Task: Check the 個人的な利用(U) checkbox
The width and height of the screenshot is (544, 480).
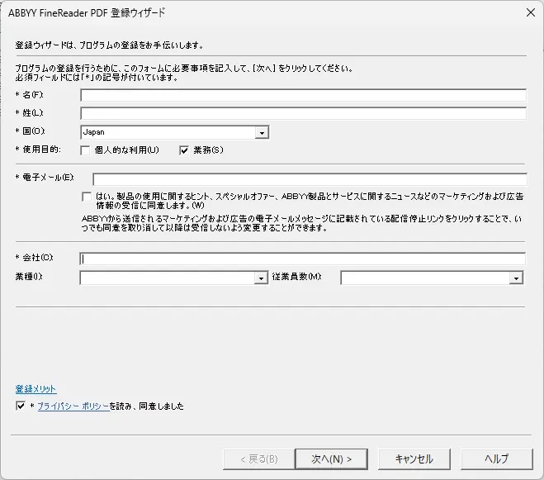Action: pyautogui.click(x=85, y=150)
